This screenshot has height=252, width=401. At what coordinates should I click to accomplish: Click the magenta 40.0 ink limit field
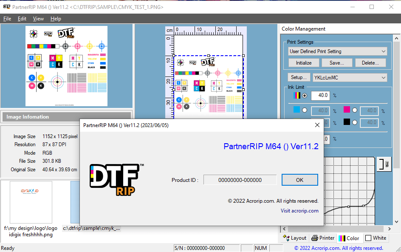click(370, 110)
